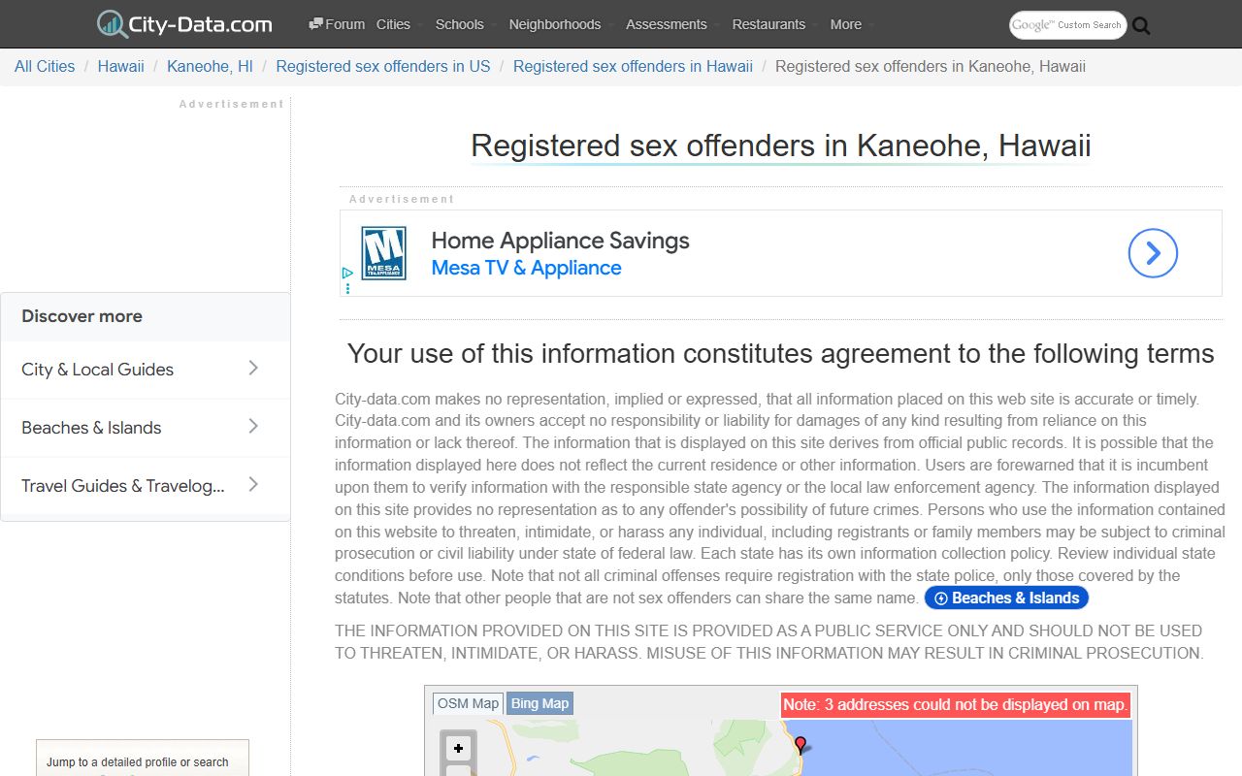
Task: Click the page title about Kaneohe, Hawaii
Action: click(x=781, y=145)
